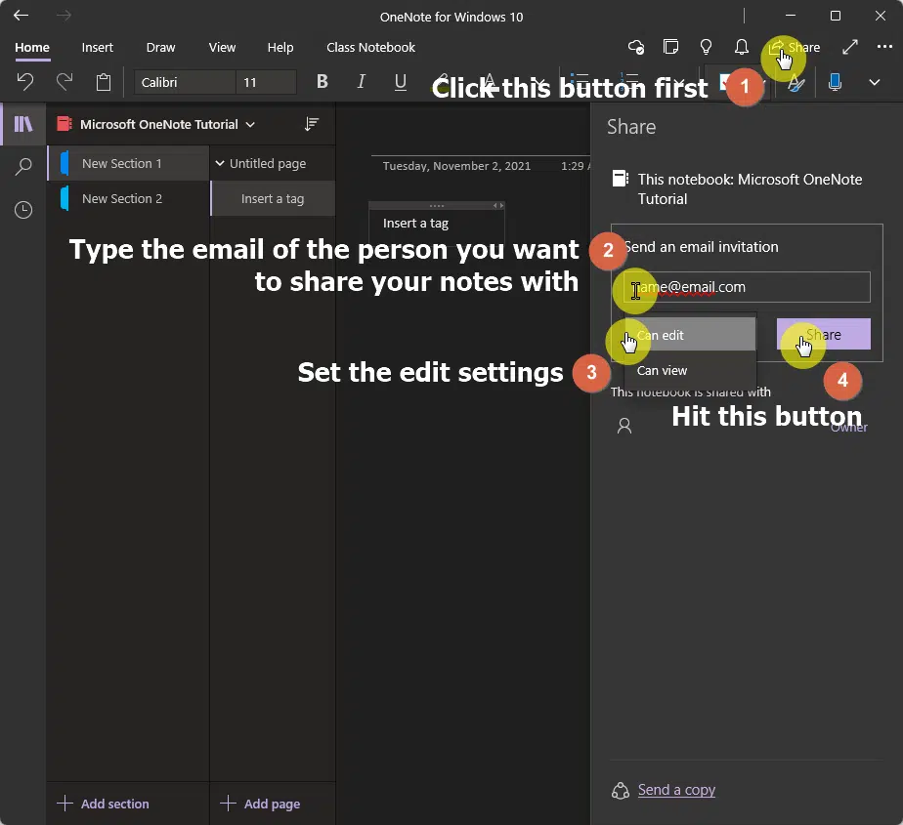Open the Draw tab

[x=160, y=47]
